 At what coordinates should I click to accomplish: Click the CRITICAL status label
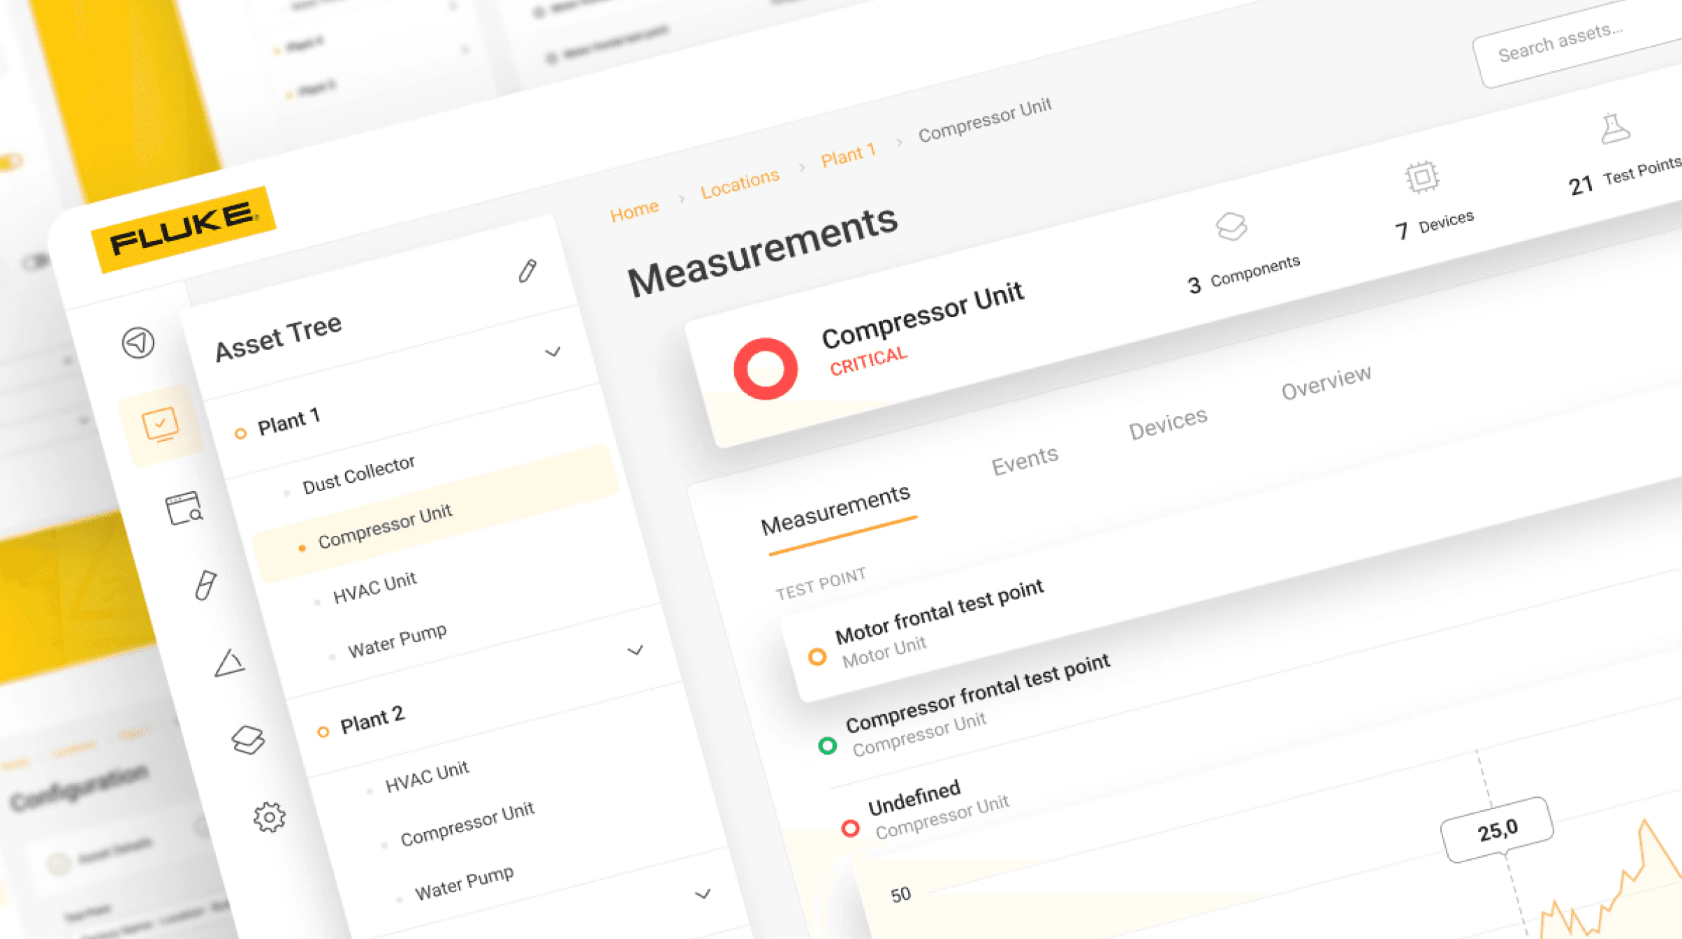pos(868,361)
